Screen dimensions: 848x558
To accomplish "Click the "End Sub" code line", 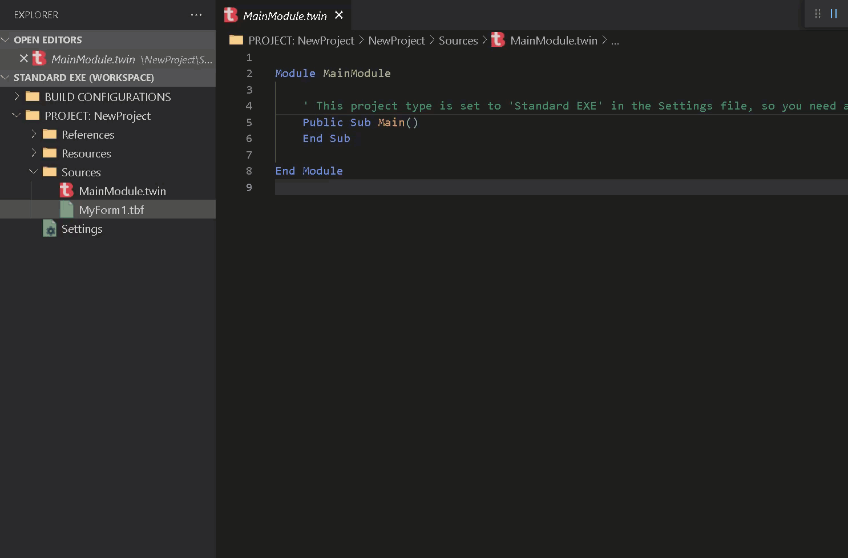I will pos(326,138).
